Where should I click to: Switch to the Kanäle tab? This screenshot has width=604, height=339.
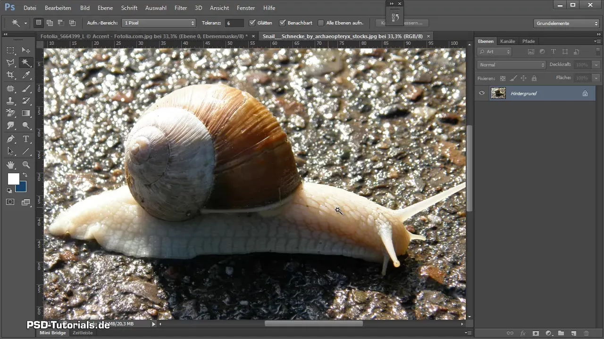click(508, 41)
